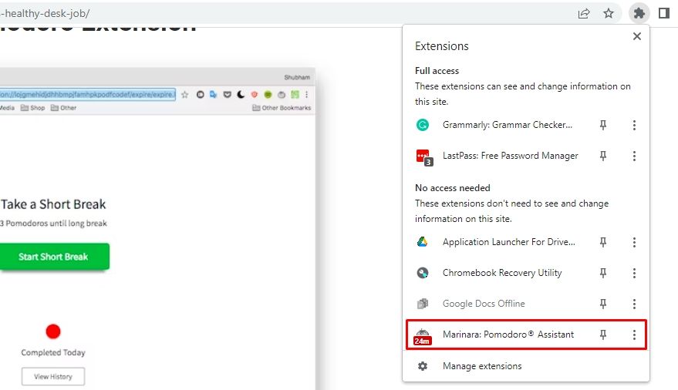This screenshot has width=678, height=390.
Task: Open more options for LastPass
Action: click(x=634, y=156)
